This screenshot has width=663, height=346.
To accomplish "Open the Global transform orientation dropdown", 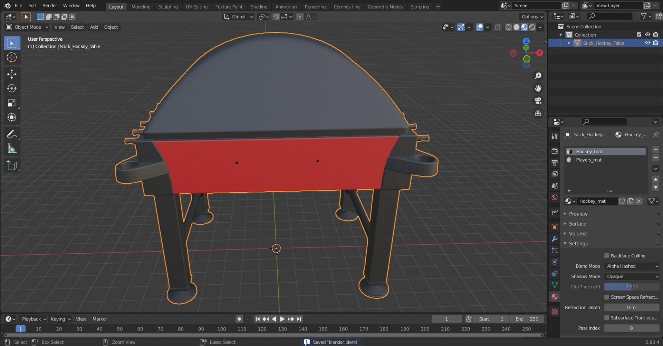I will pyautogui.click(x=238, y=17).
